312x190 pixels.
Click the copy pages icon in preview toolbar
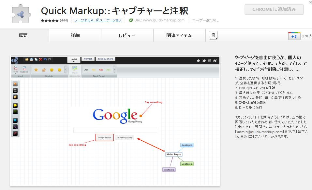point(36,59)
